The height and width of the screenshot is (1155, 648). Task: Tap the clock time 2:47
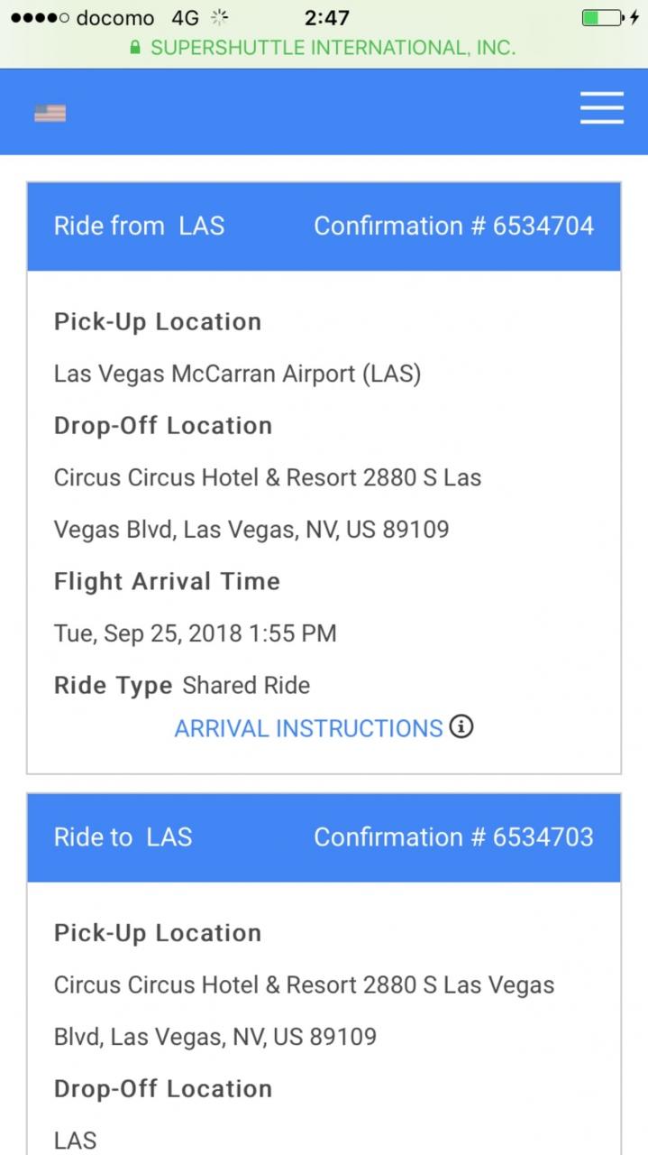[326, 17]
